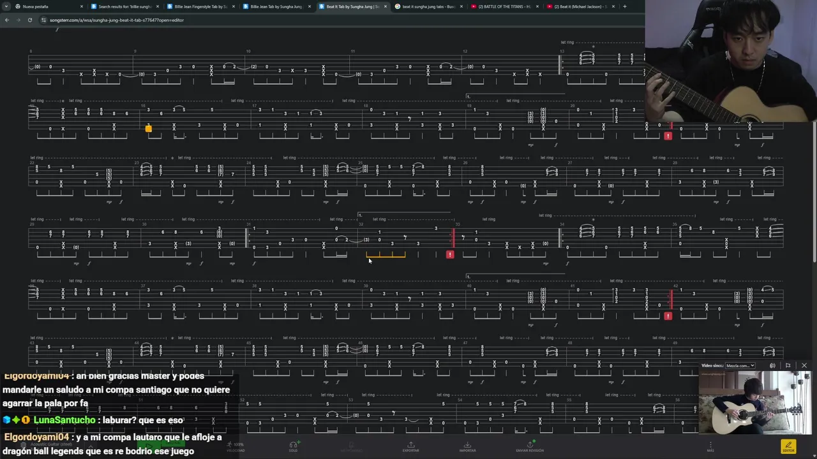Screen dimensions: 817x459
Task: Click red error marker below measure 42
Action: click(668, 316)
